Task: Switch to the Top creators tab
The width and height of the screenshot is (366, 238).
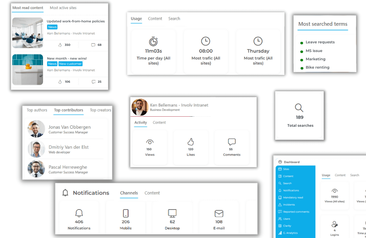Action: 100,110
